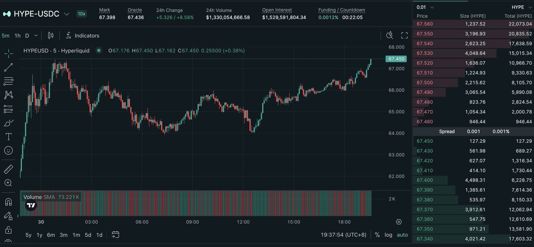Select the 5m timeframe

point(6,36)
